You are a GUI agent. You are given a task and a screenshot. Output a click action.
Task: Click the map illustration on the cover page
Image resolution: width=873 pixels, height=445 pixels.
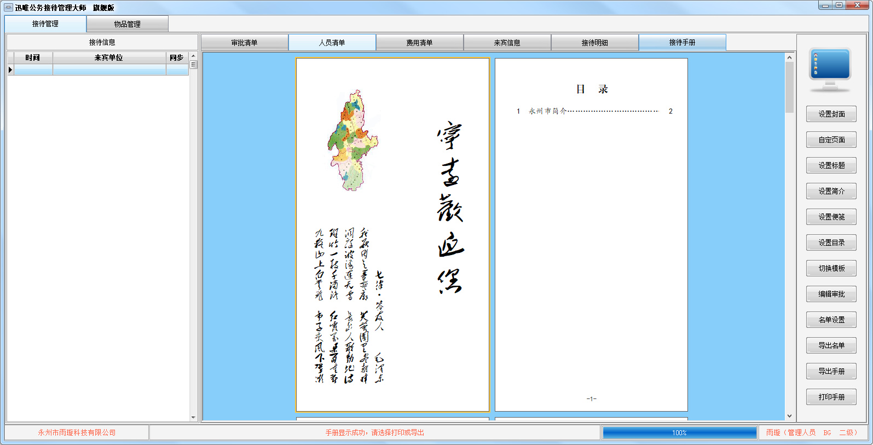(x=353, y=141)
